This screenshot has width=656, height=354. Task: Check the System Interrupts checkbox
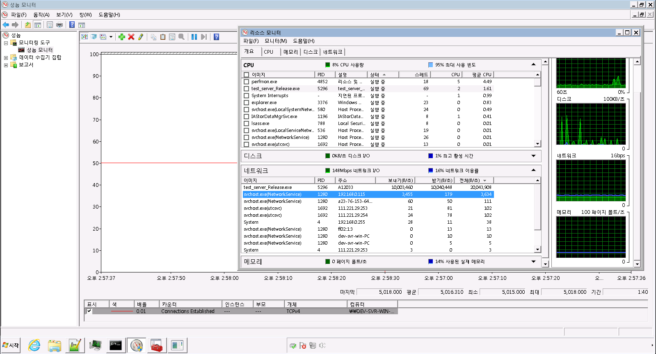coord(246,95)
